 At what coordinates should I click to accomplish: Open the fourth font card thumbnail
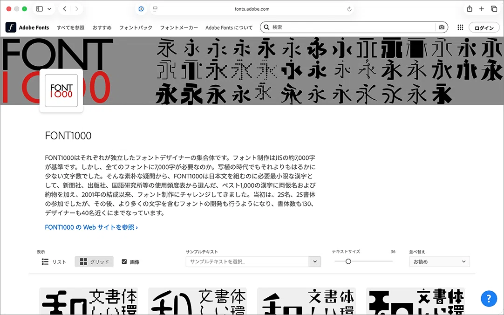415,301
